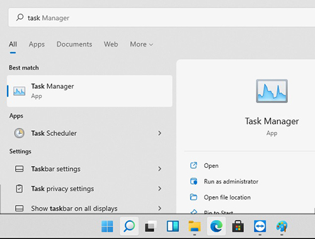This screenshot has width=315, height=239.
Task: Click the search magnifier icon in search box
Action: coord(20,18)
